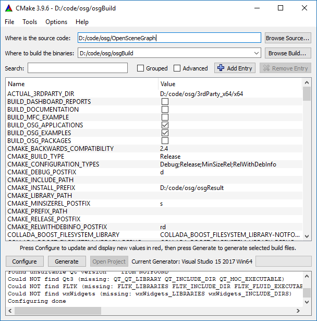Viewport: 317px width, 321px height.
Task: Focus the Search input field
Action: (x=78, y=68)
